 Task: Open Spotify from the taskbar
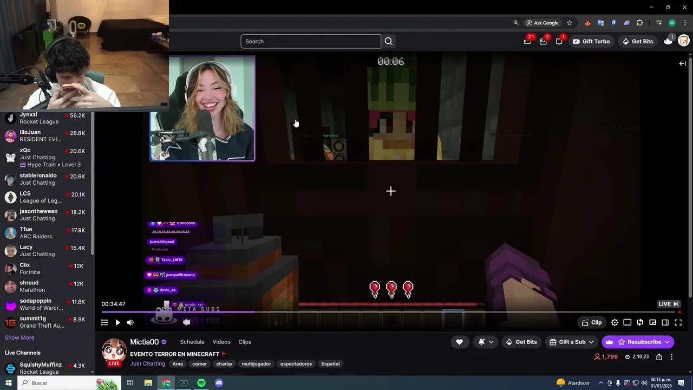tap(201, 383)
